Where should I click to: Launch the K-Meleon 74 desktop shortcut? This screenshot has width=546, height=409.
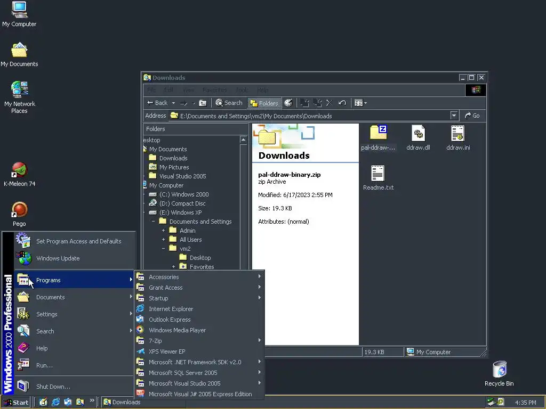(x=19, y=175)
